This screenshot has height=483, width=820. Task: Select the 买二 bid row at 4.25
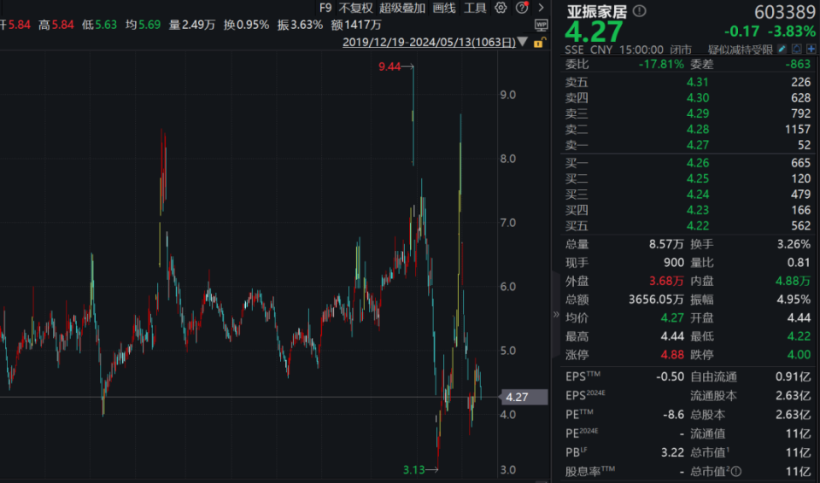point(688,178)
